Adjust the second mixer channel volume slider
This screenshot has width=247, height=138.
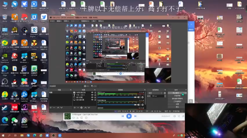point(117,105)
